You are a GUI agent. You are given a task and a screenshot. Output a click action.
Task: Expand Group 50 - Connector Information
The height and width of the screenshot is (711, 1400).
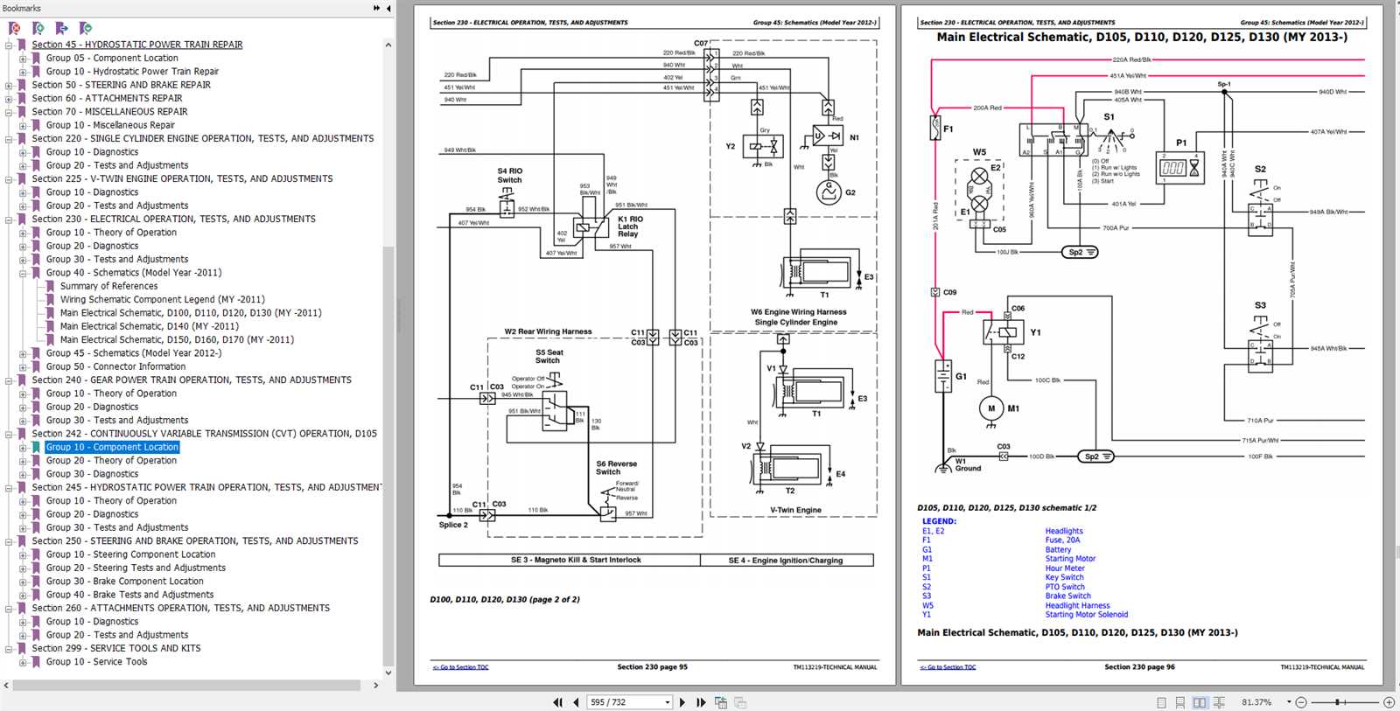coord(23,366)
